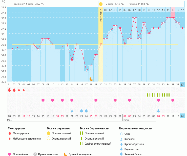187x156 pixels.
Task: Click the 'Лунный календарь' moon icon in legend
Action: [66, 154]
